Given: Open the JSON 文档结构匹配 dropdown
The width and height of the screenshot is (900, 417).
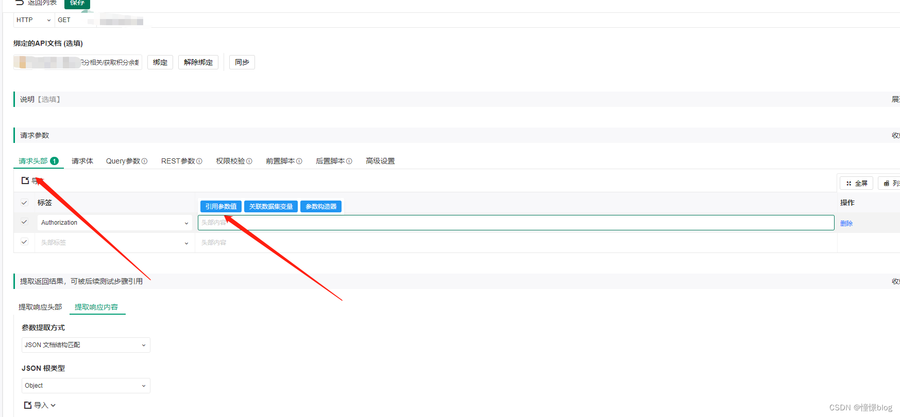Looking at the screenshot, I should [86, 345].
